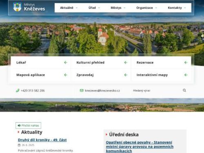Open Opatření obecné povahy notice link

[140, 146]
